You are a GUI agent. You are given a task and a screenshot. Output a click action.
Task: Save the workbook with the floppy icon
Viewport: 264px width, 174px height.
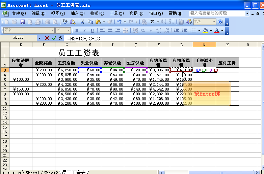(22, 22)
